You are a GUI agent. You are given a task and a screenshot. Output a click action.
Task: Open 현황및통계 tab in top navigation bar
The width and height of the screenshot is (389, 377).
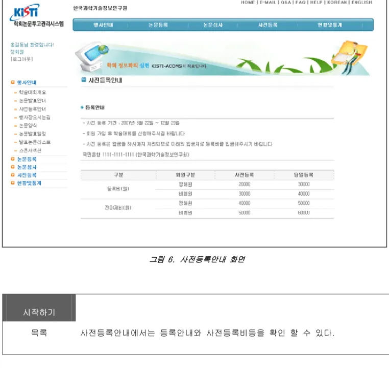[x=330, y=25]
